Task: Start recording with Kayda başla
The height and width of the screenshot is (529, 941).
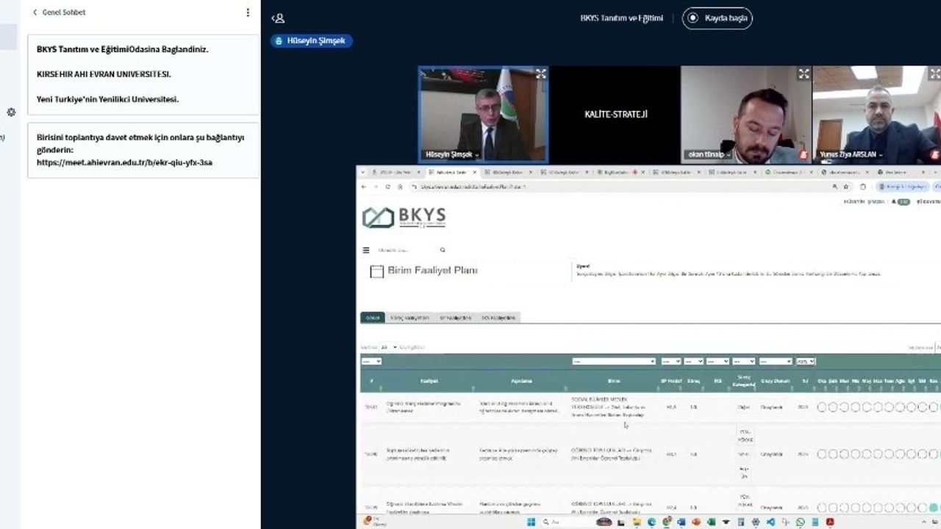Action: (717, 18)
